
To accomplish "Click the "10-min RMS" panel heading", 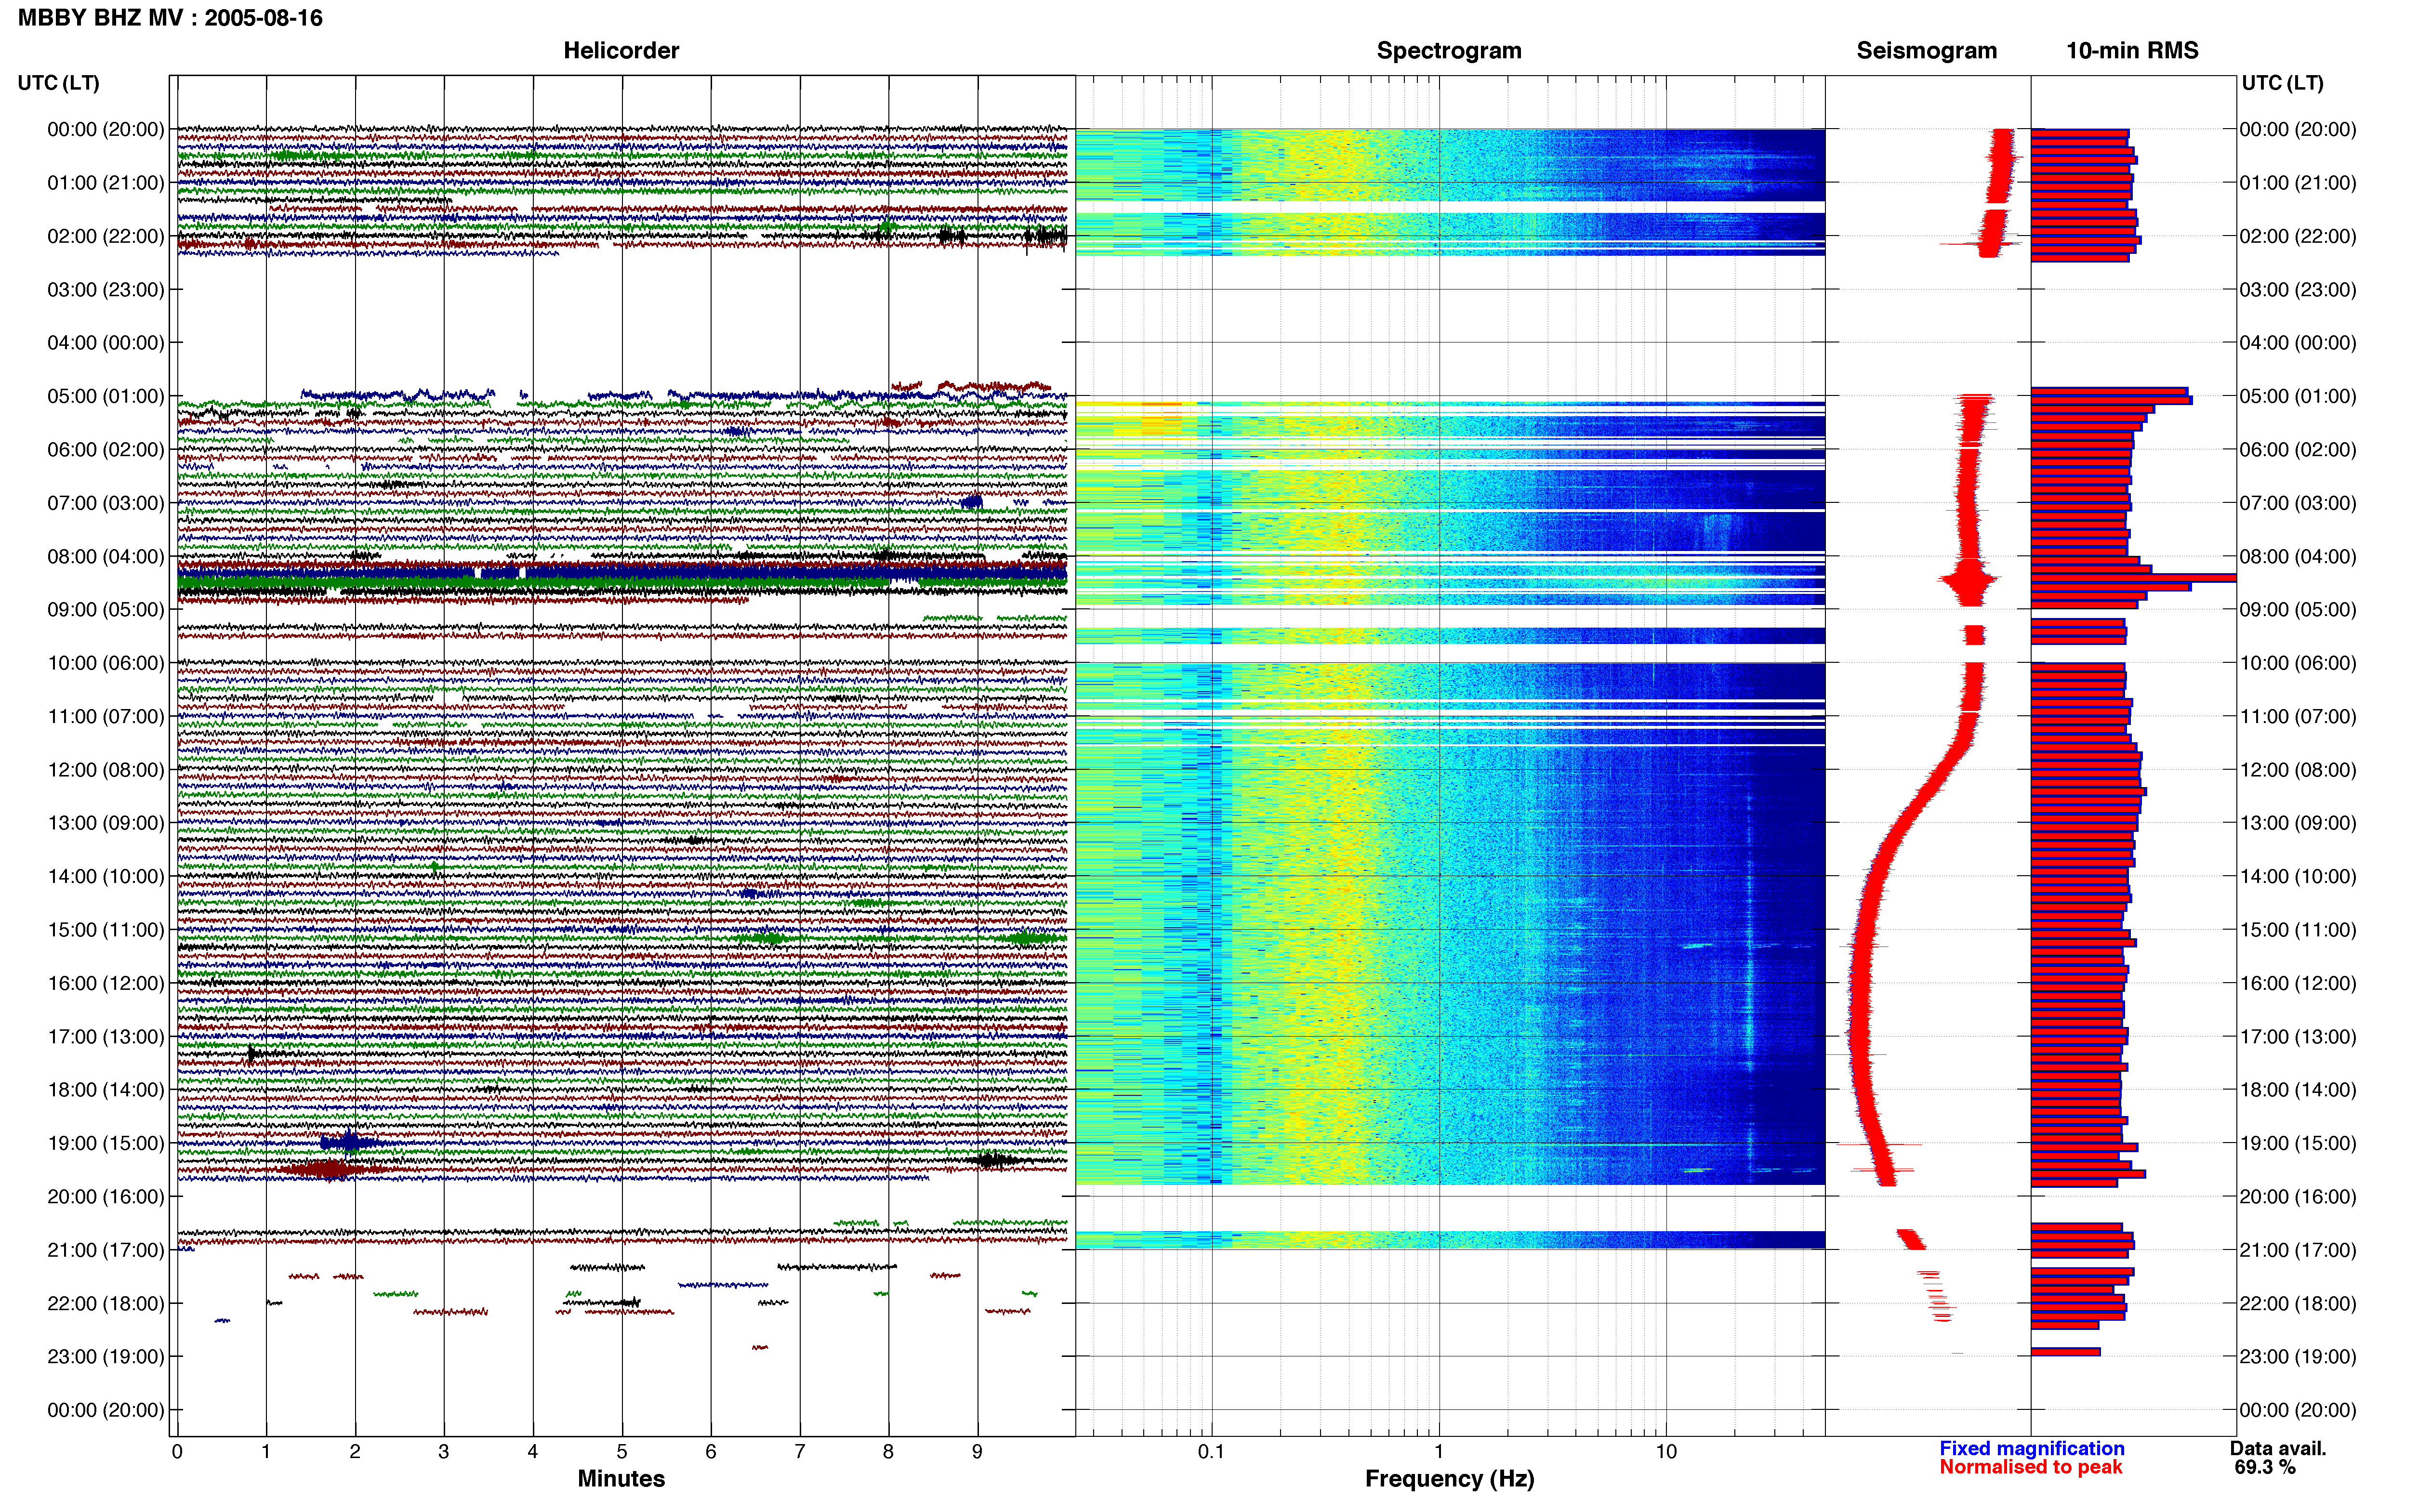I will pos(2132,51).
